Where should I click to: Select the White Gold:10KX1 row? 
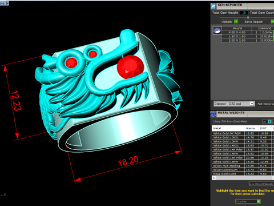coord(243,137)
